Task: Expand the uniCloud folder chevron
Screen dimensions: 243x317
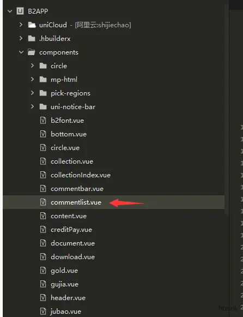Action: 21,25
